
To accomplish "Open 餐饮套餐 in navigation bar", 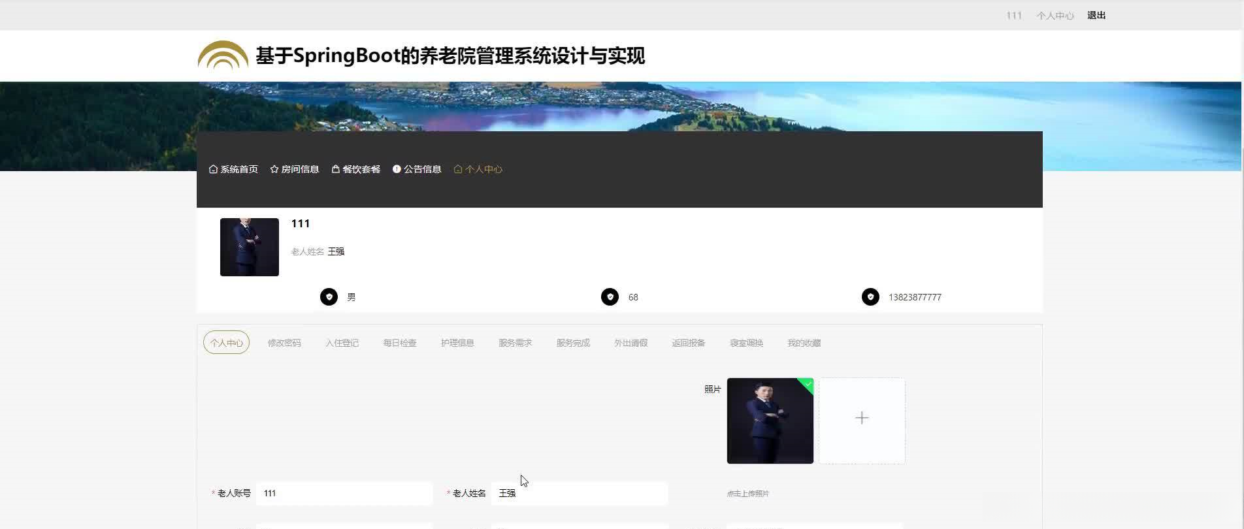I will click(x=361, y=169).
